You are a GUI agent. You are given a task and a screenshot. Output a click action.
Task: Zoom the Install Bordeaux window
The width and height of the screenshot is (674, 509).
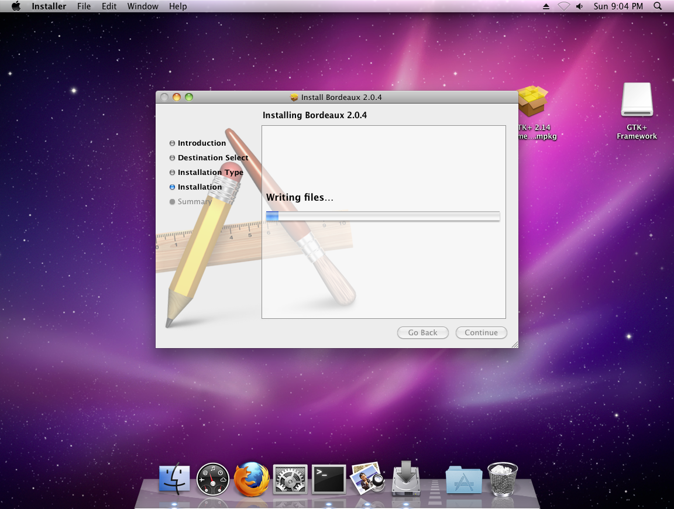pyautogui.click(x=189, y=97)
